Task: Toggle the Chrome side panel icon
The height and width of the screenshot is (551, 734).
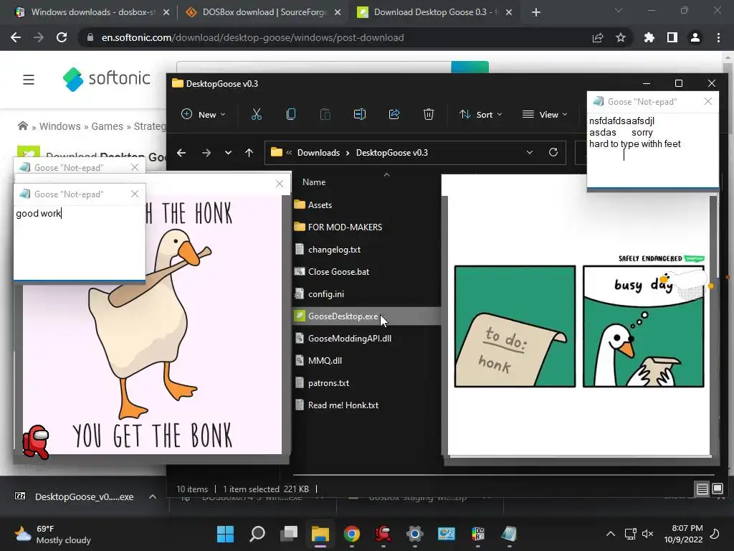Action: click(672, 37)
